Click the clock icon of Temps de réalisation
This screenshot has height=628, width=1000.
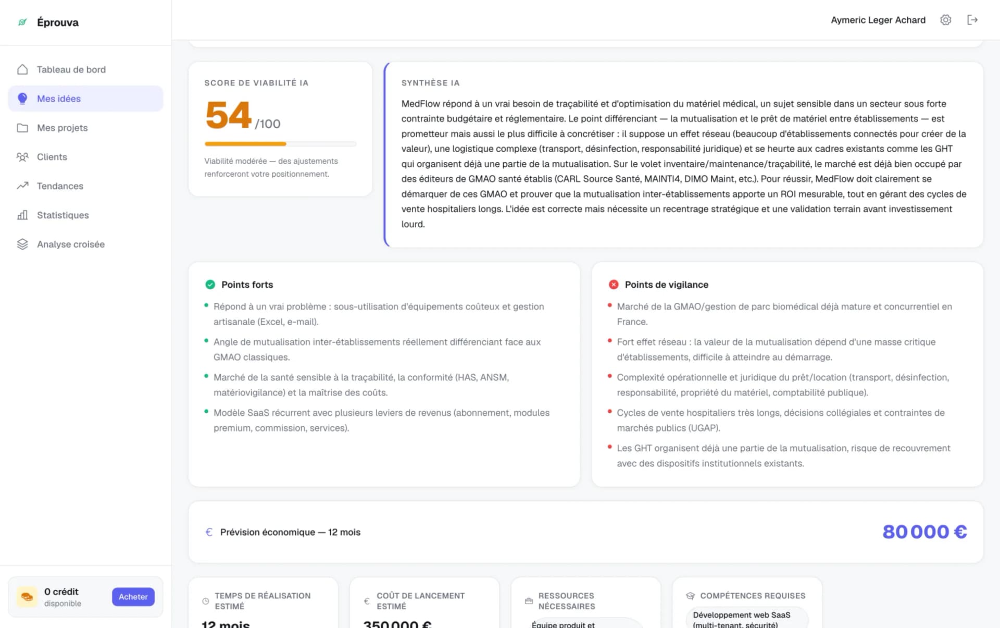206,601
